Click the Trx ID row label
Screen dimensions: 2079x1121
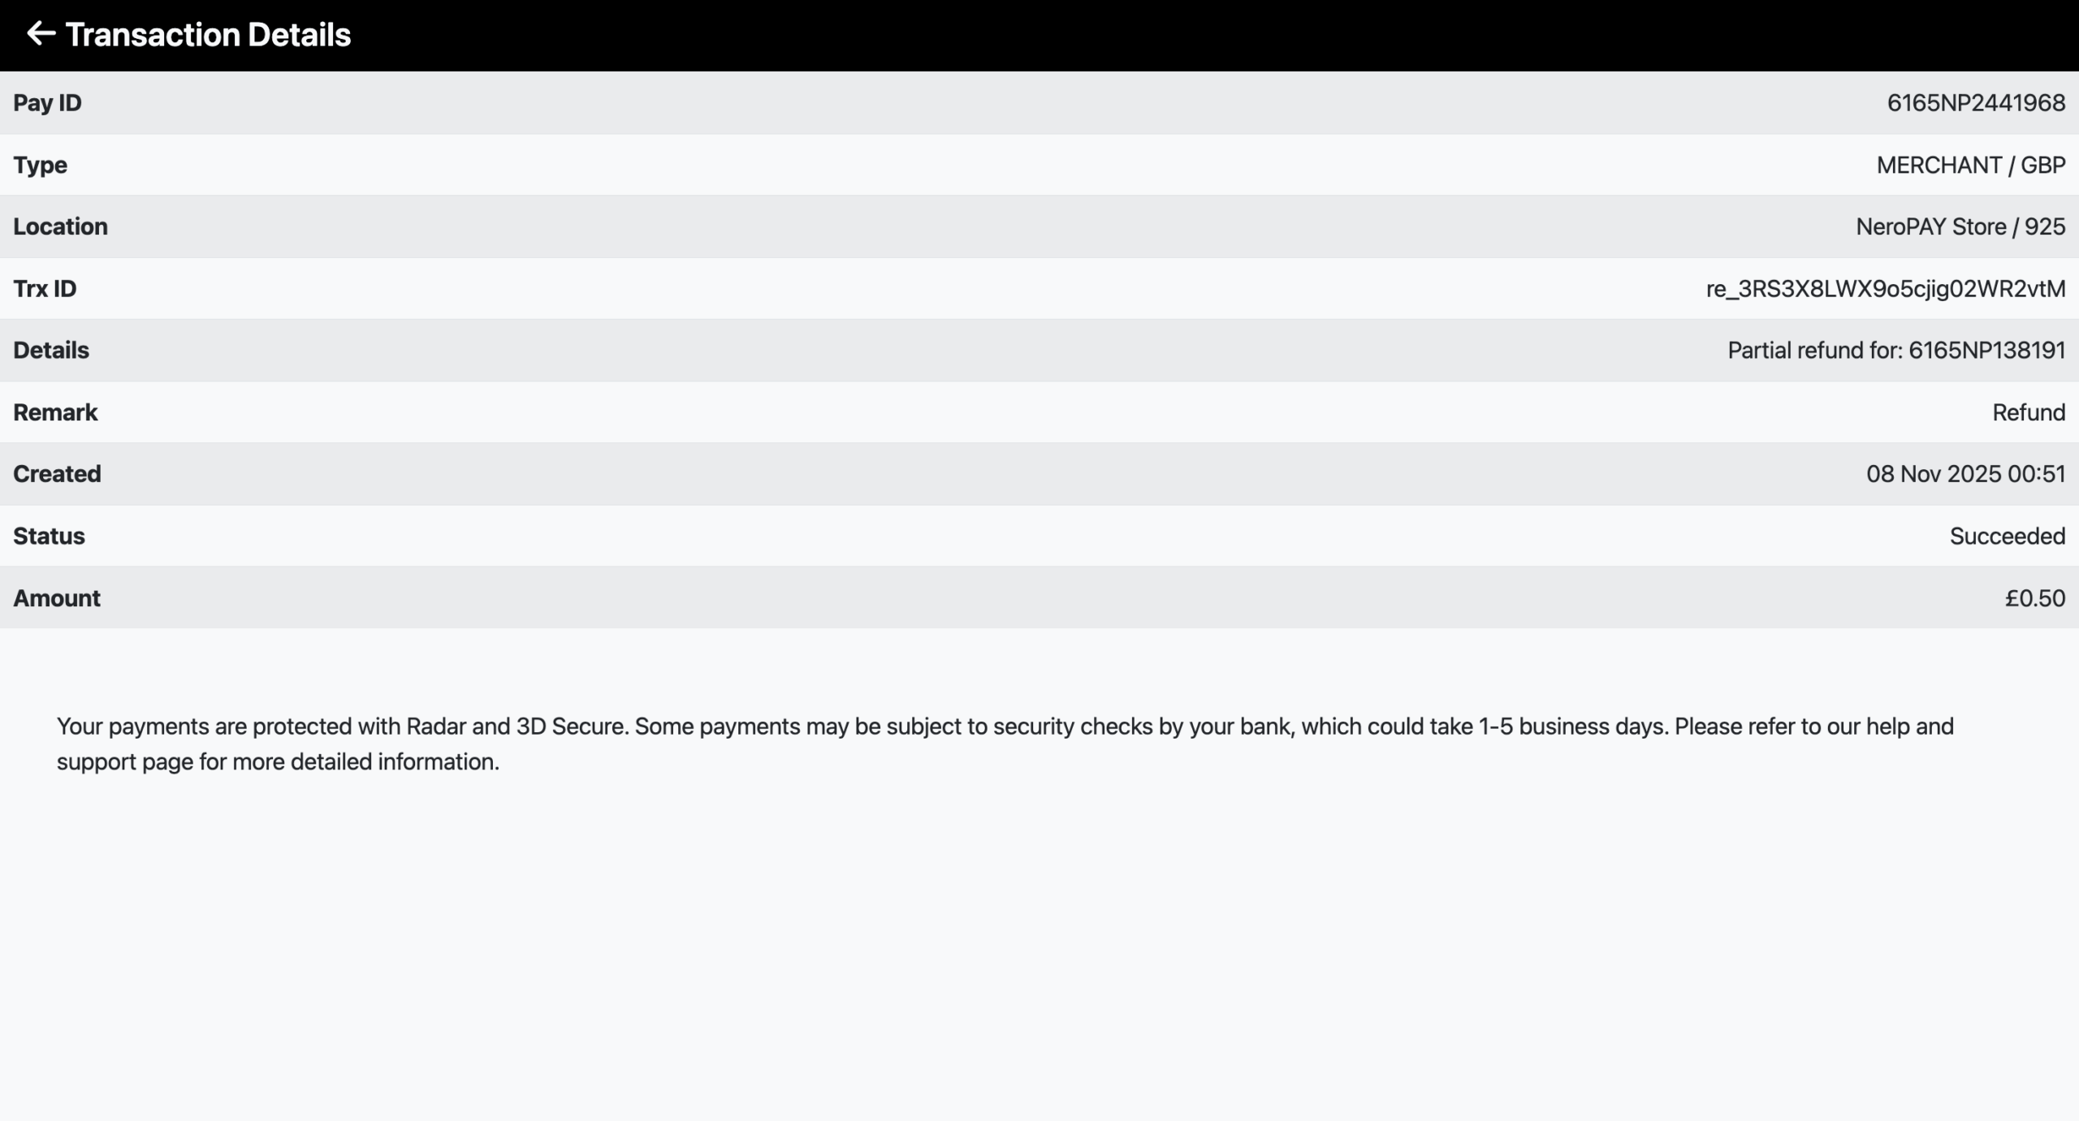[x=45, y=289]
